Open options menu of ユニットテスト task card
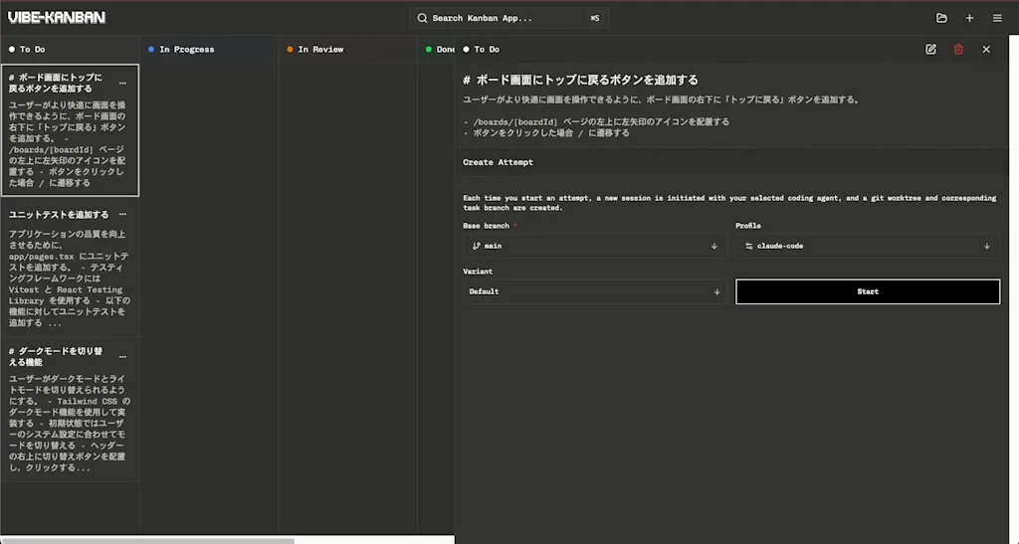The height and width of the screenshot is (544, 1019). [122, 214]
